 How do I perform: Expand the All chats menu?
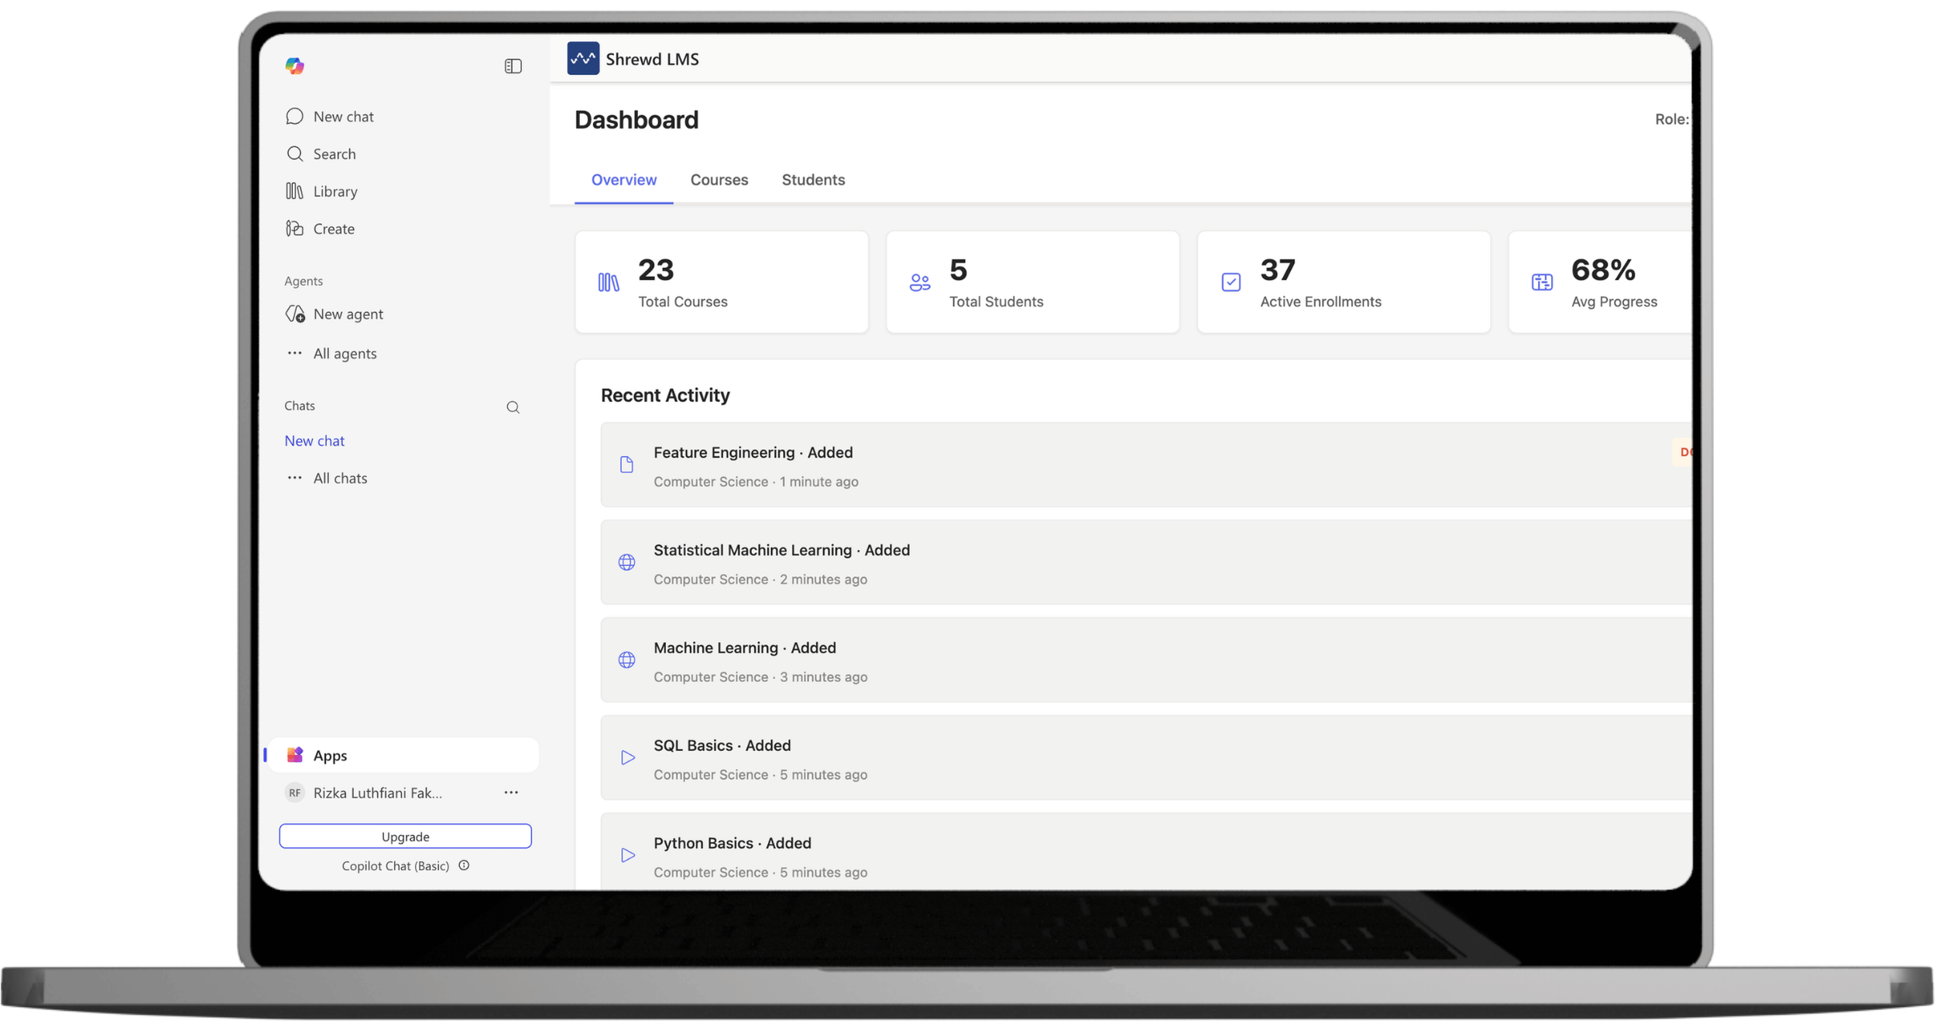[340, 478]
